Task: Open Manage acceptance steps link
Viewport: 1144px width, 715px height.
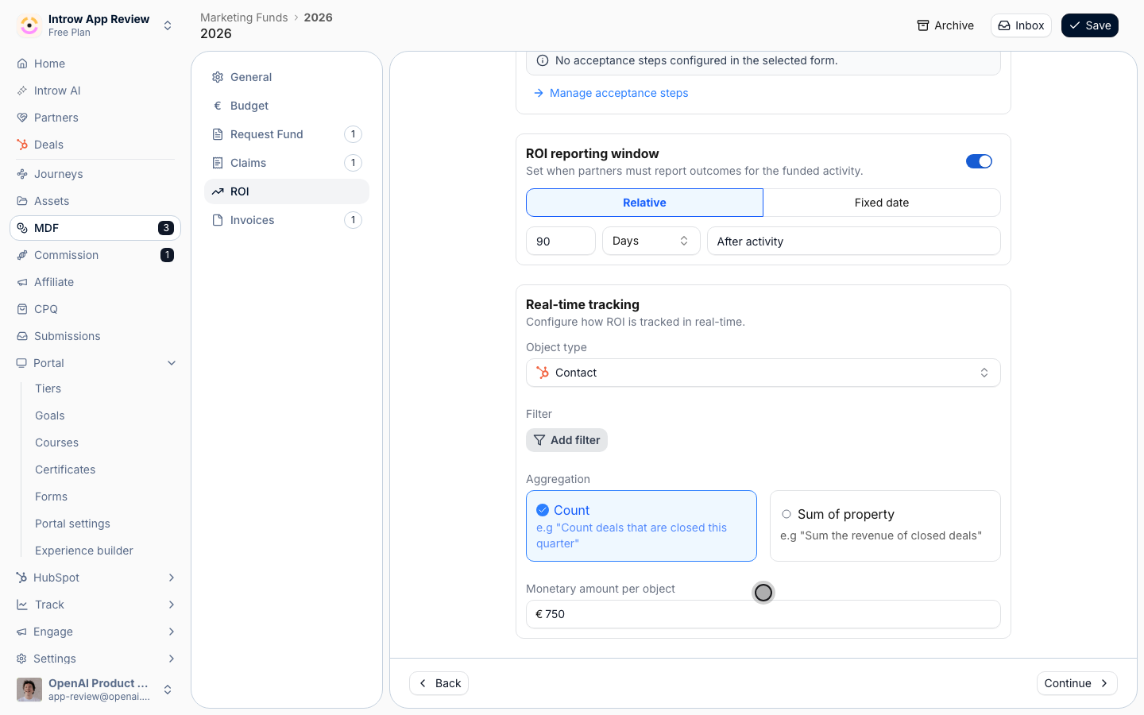Action: pos(611,93)
